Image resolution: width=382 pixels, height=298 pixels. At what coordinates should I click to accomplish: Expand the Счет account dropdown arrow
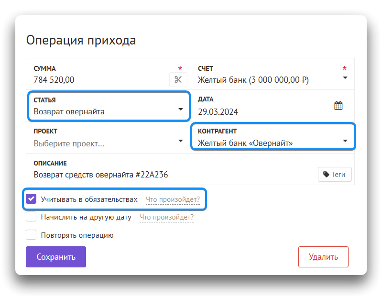pos(345,78)
